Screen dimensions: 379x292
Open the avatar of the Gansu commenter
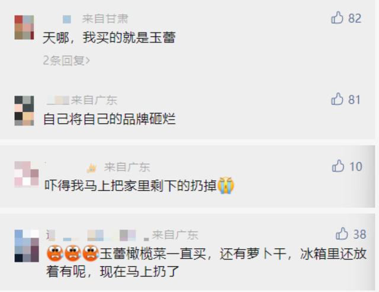pos(24,27)
